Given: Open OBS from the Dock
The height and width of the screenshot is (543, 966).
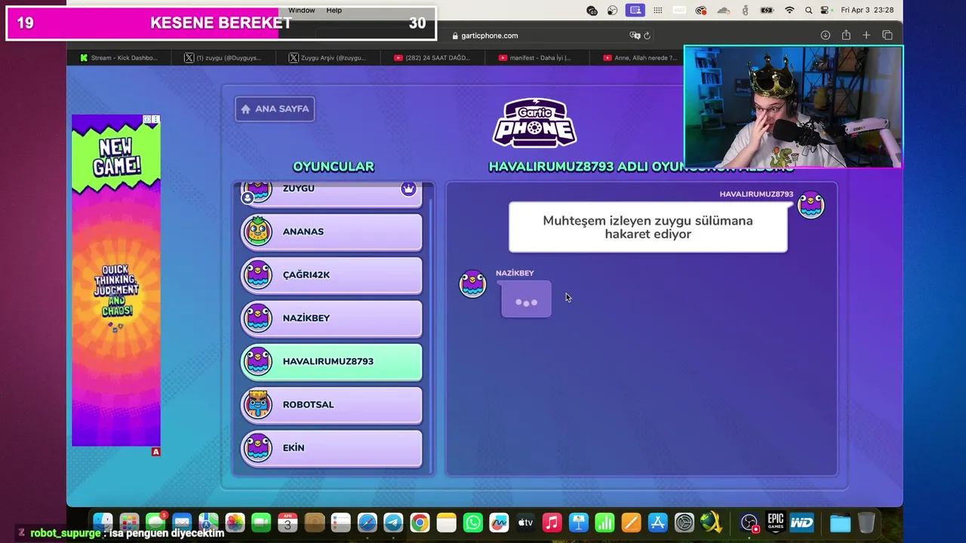Looking at the screenshot, I should tap(749, 522).
